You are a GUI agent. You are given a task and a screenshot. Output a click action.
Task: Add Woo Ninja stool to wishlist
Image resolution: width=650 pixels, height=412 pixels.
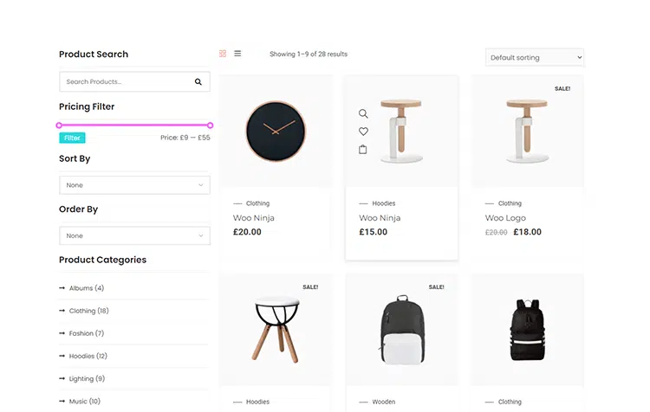pyautogui.click(x=363, y=132)
